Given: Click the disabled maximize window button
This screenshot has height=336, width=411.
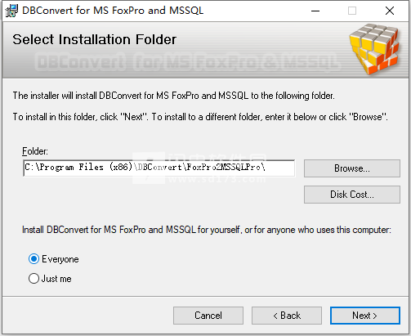Looking at the screenshot, I should [x=352, y=11].
